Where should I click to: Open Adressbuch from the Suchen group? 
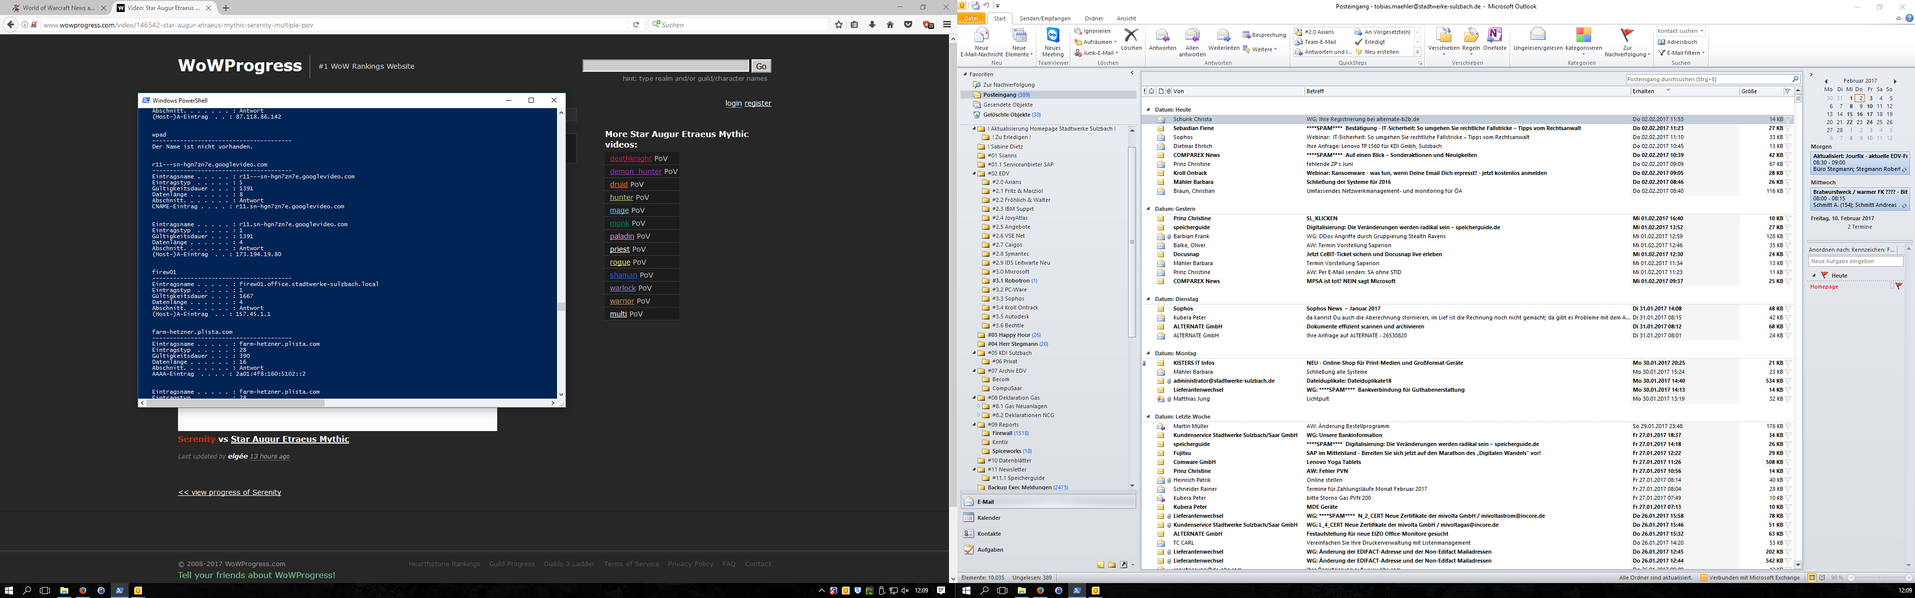click(1676, 42)
